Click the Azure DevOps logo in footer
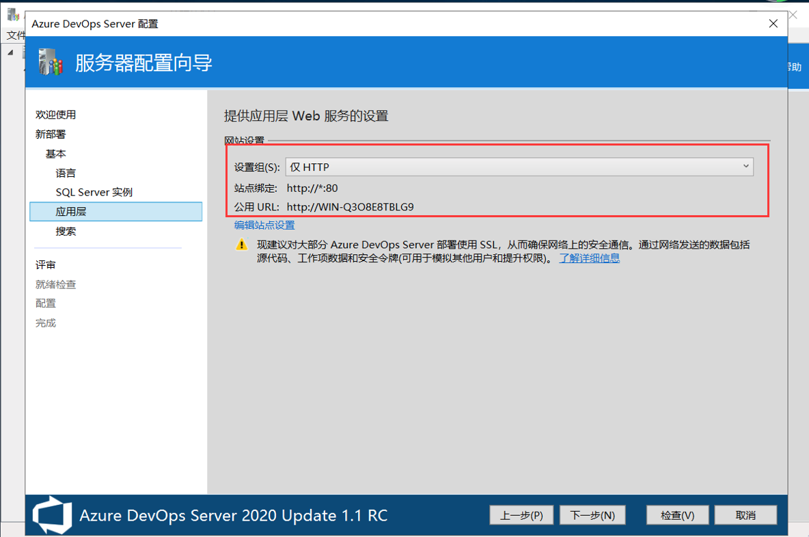This screenshot has height=537, width=809. [52, 515]
